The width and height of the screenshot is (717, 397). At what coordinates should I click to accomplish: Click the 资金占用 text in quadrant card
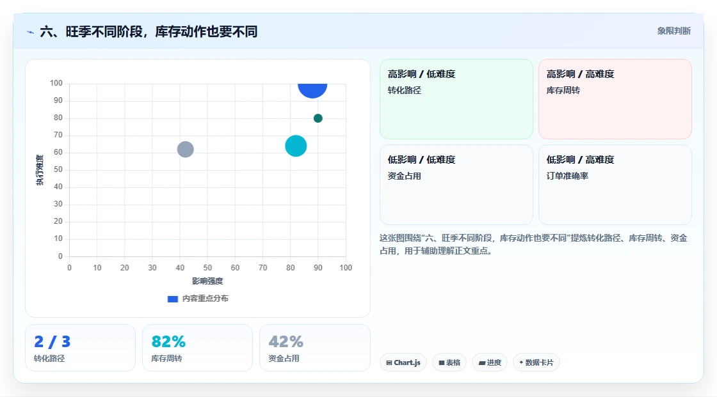(x=404, y=176)
